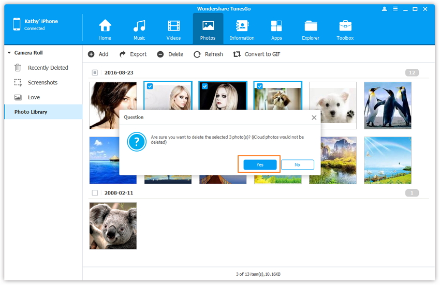Open the title bar menu dropdown
The height and width of the screenshot is (285, 440).
point(395,9)
